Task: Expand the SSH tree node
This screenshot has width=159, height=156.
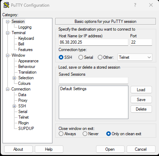Action: [x=14, y=106]
